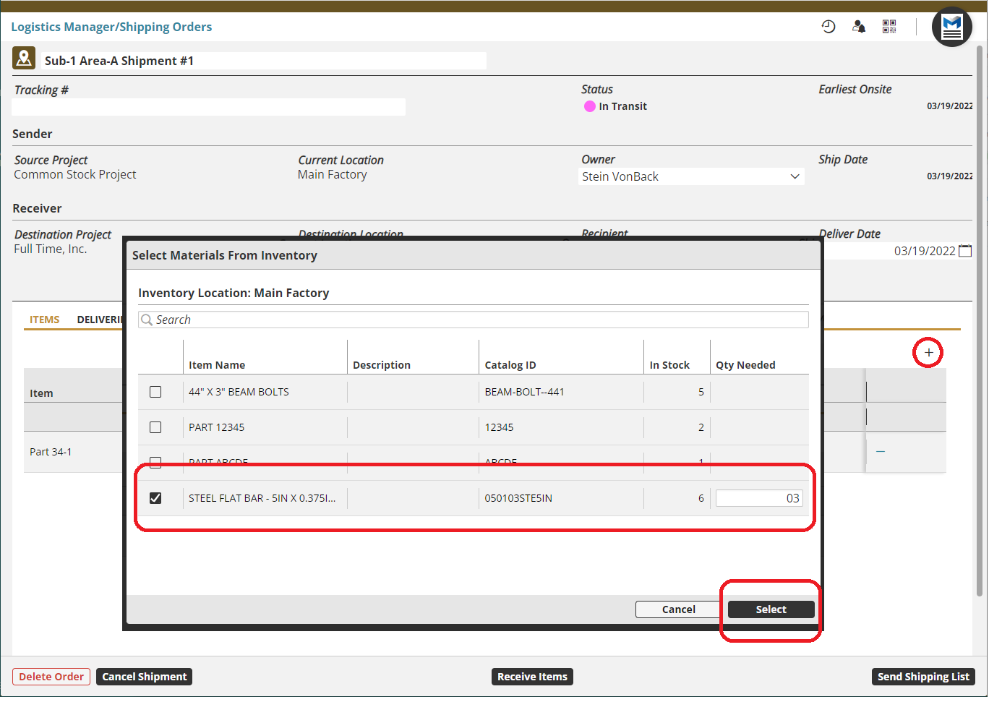Open the user settings icon

[859, 27]
